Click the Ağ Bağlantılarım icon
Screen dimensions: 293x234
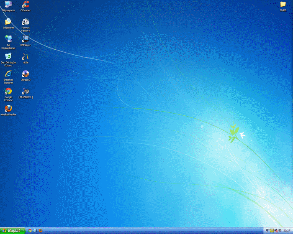[x=8, y=39]
